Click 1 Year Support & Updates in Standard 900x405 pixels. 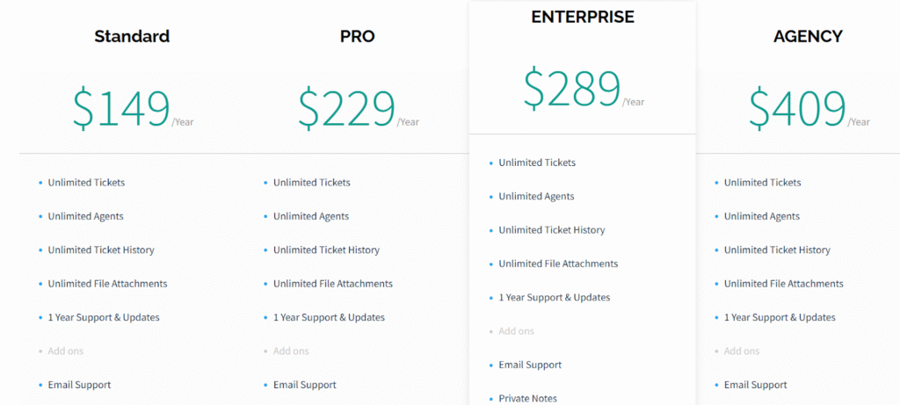click(104, 317)
